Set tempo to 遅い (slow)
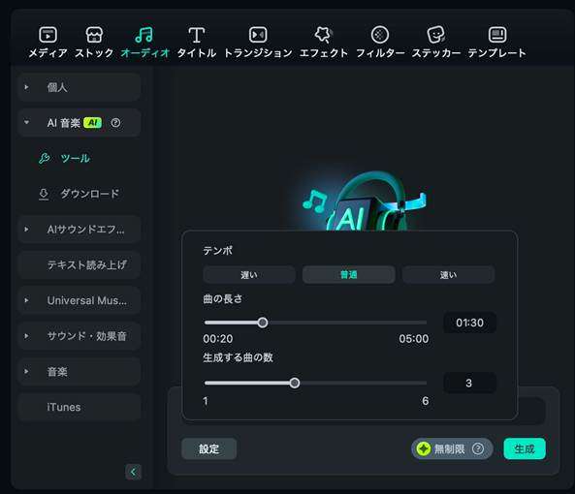The height and width of the screenshot is (494, 575). point(249,275)
